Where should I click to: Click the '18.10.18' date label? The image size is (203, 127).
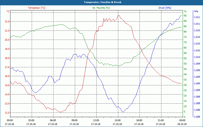pos(182,124)
